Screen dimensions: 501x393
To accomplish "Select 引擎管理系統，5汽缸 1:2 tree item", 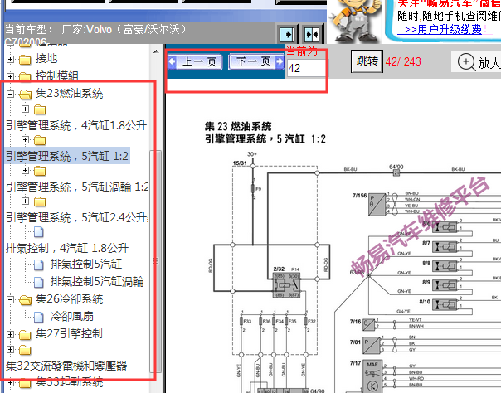I will (67, 156).
